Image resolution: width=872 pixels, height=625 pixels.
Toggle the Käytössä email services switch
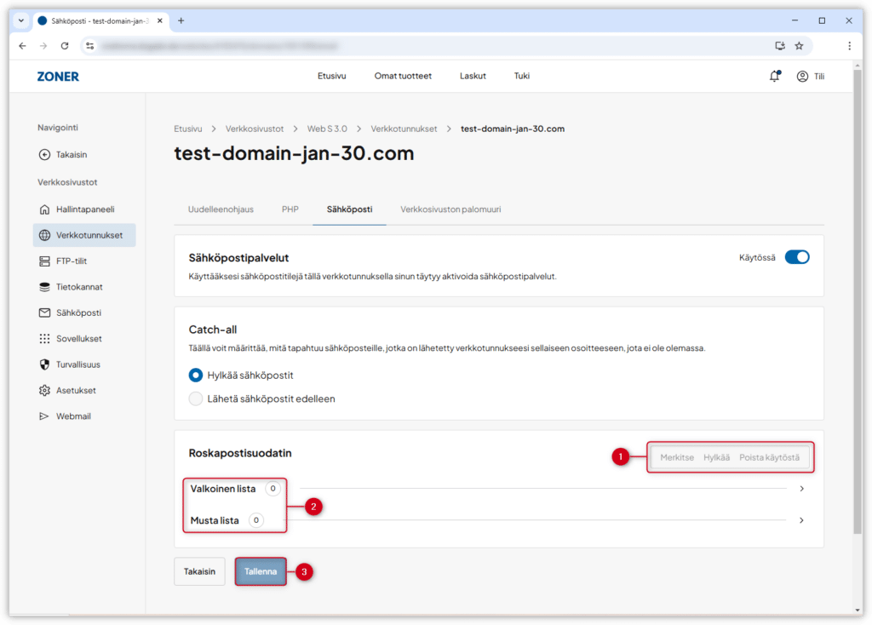796,257
